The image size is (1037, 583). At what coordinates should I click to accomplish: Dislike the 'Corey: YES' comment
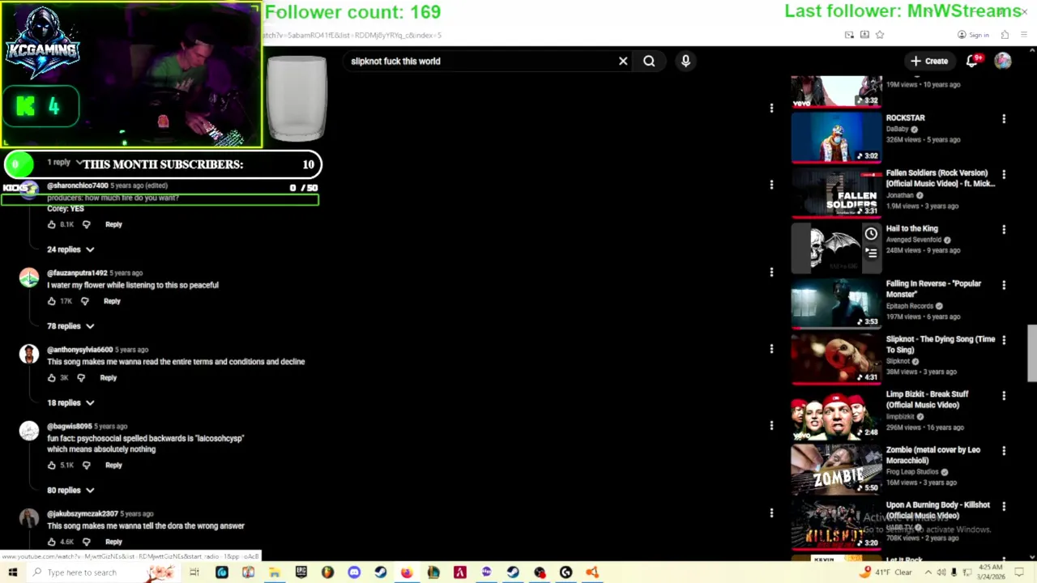point(86,224)
